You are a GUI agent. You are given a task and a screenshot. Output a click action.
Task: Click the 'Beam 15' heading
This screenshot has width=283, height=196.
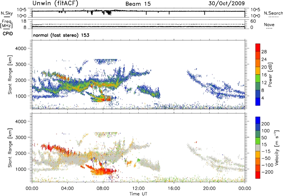coord(138,4)
